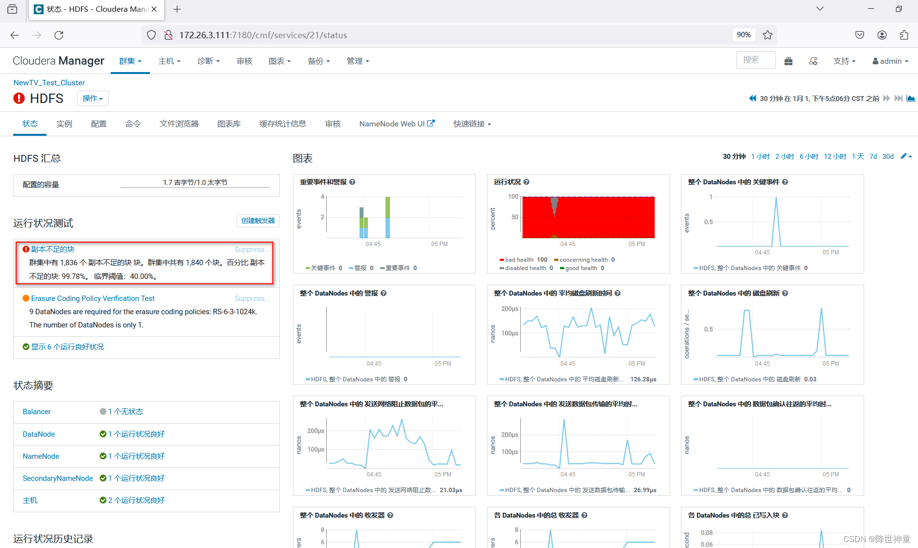Show help for 重要事件和警报 chart
The height and width of the screenshot is (548, 918).
coord(352,182)
